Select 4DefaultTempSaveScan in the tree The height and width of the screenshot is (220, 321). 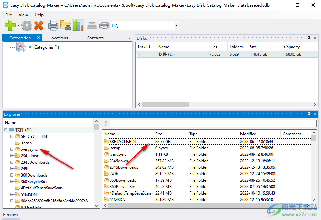[42, 188]
